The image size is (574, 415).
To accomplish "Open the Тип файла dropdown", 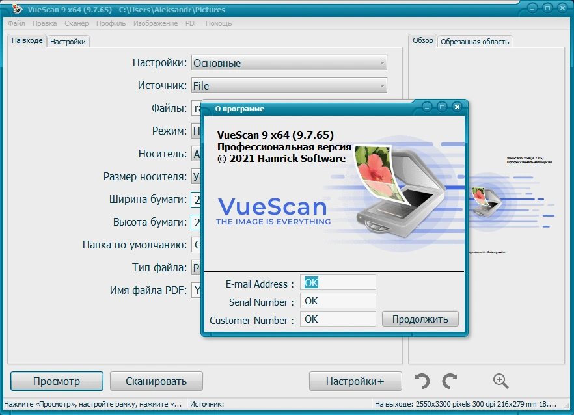I will coord(197,267).
